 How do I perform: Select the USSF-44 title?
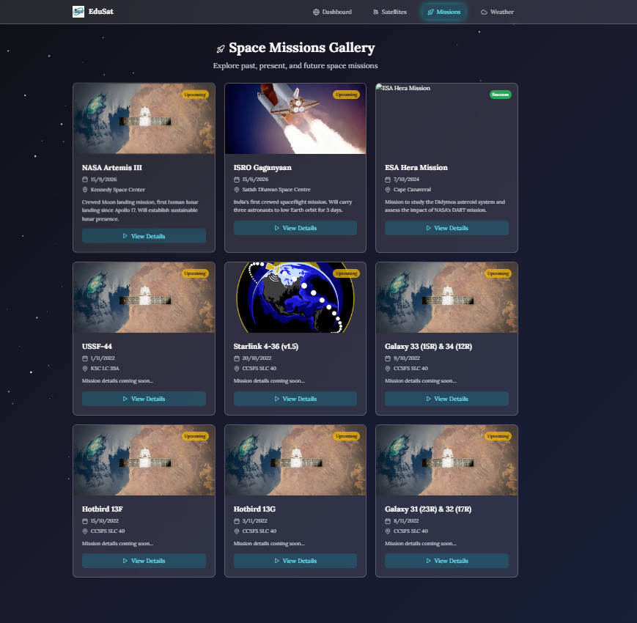coord(97,347)
